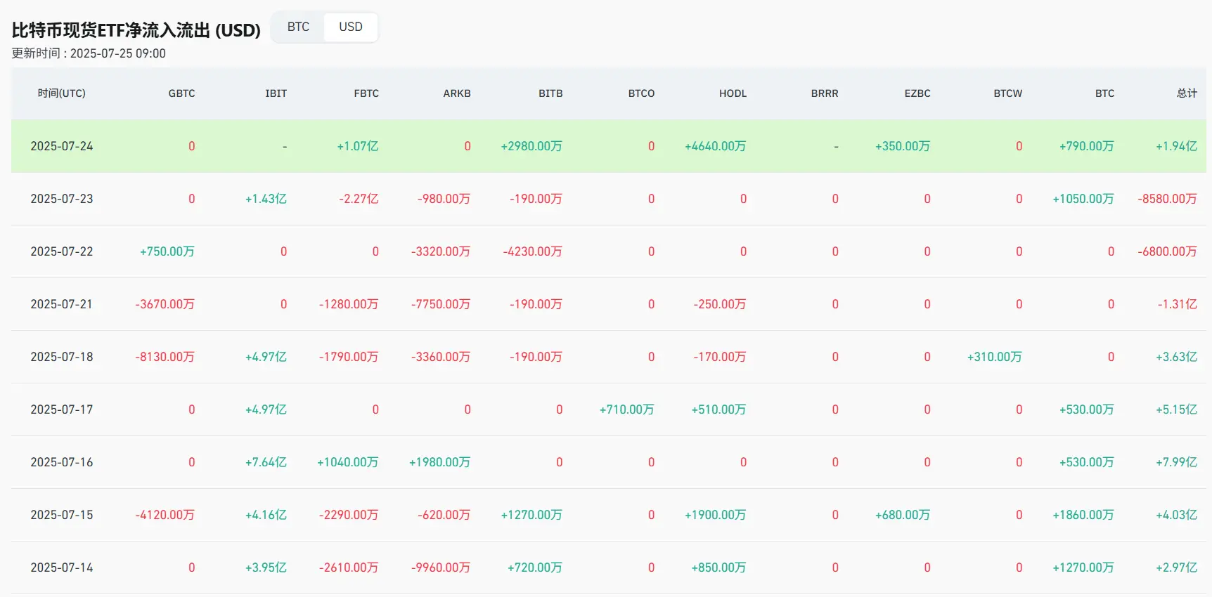This screenshot has width=1212, height=597.
Task: Click the +350.00万 EZBC value
Action: point(903,146)
